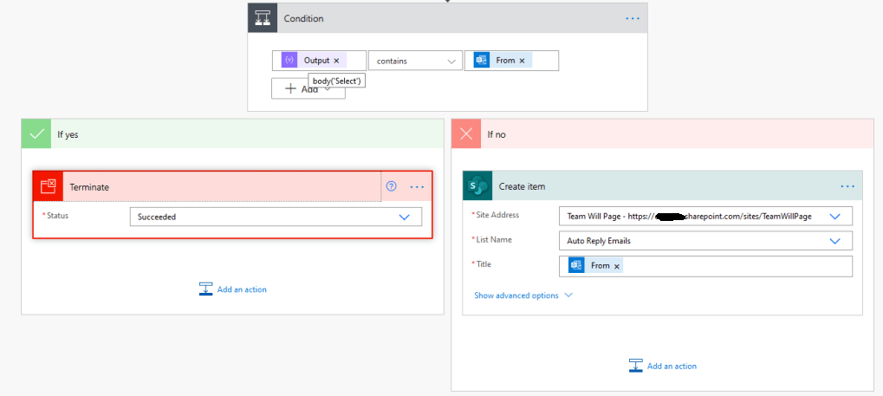Remove the Output token from condition
Screen dimensions: 883x396
pyautogui.click(x=336, y=61)
